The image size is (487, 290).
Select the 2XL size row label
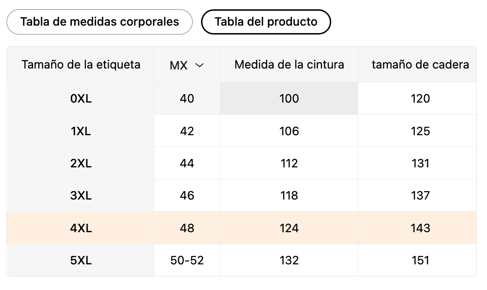(81, 164)
